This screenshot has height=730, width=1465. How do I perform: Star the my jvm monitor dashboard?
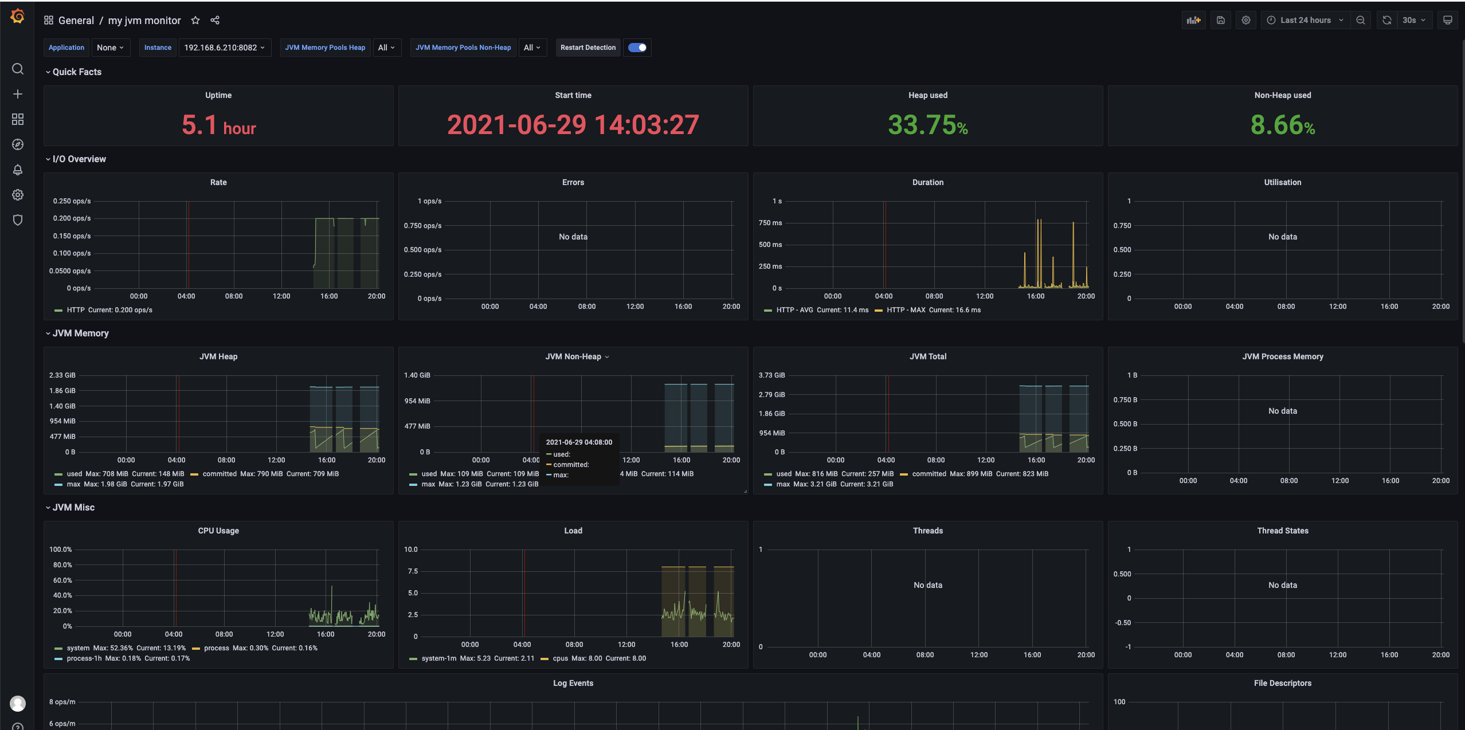tap(195, 20)
